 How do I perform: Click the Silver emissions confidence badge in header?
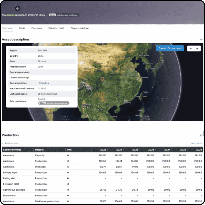(x=64, y=15)
